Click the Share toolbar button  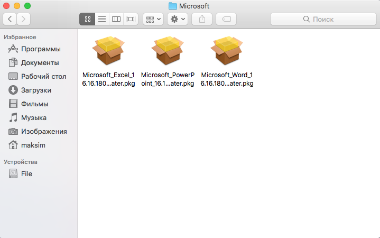pos(202,19)
